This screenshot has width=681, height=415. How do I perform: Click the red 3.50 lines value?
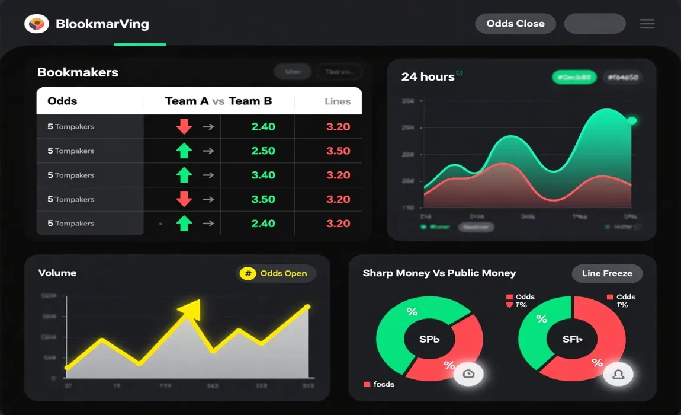338,151
